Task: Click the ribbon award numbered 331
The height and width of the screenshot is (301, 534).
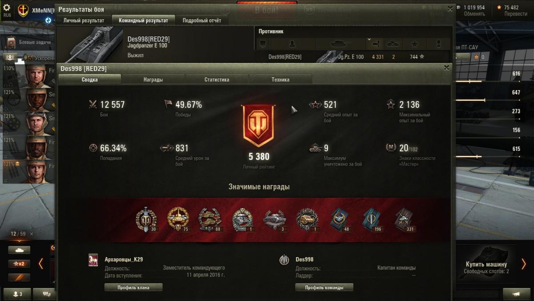Action: coord(404,219)
